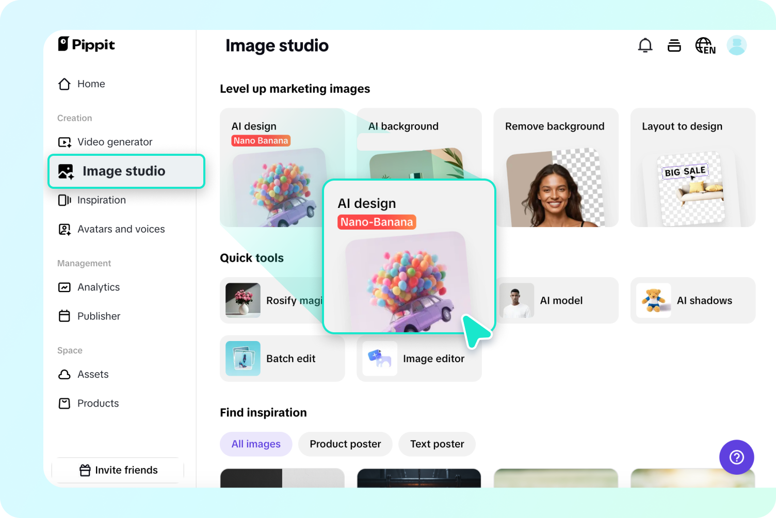Screen dimensions: 776x518
Task: Open Inspiration from the Creation section
Action: click(x=101, y=200)
